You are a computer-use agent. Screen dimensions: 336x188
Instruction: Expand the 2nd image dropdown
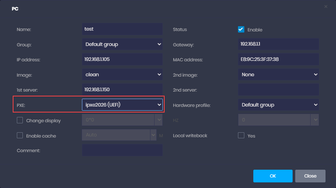pos(278,74)
